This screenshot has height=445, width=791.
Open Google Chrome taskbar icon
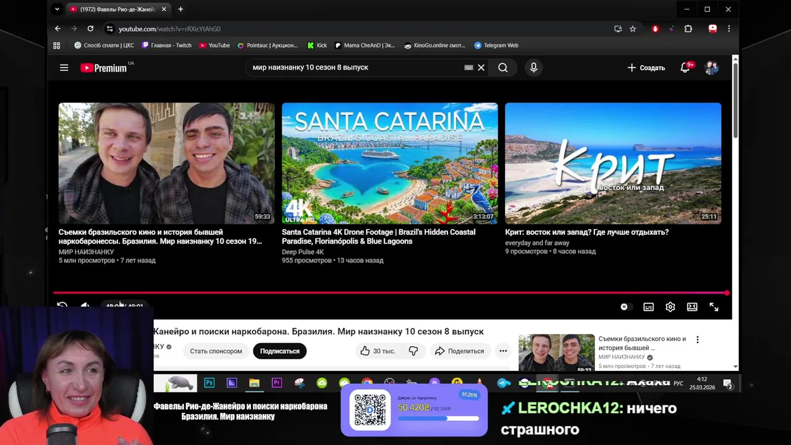pyautogui.click(x=367, y=383)
